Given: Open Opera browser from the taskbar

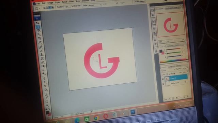Looking at the screenshot, I should tap(106, 116).
